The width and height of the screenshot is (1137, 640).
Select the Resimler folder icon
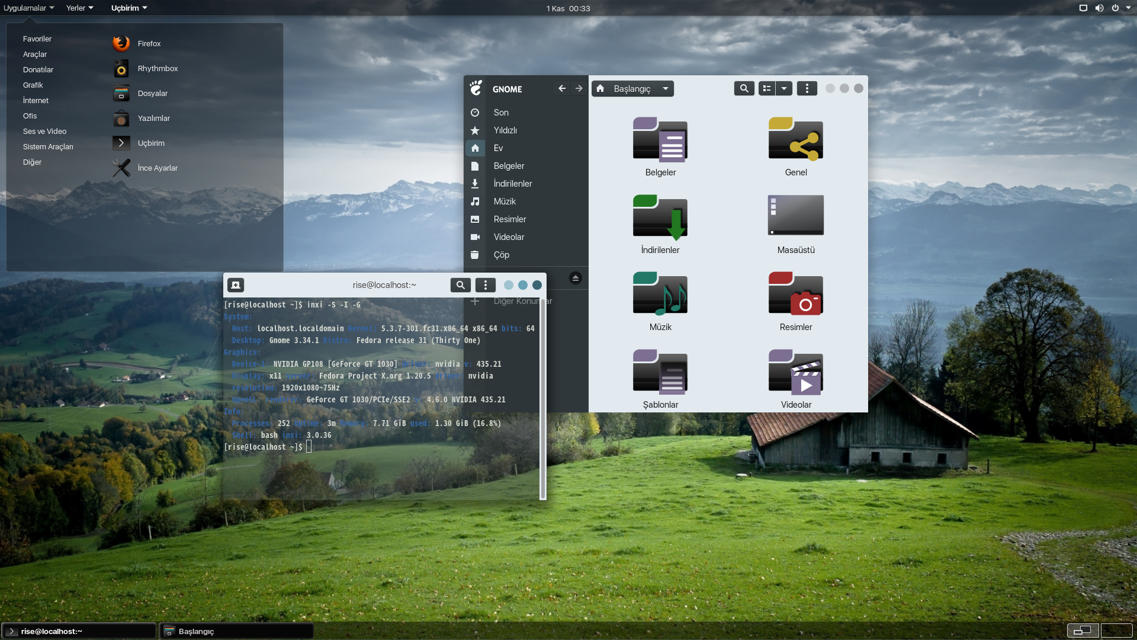796,295
